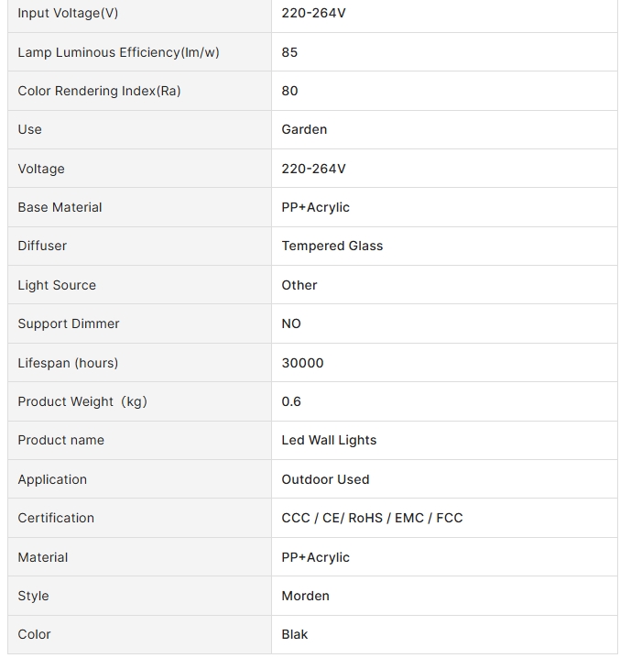Click PP+Acrylic in the Material row

pyautogui.click(x=315, y=557)
